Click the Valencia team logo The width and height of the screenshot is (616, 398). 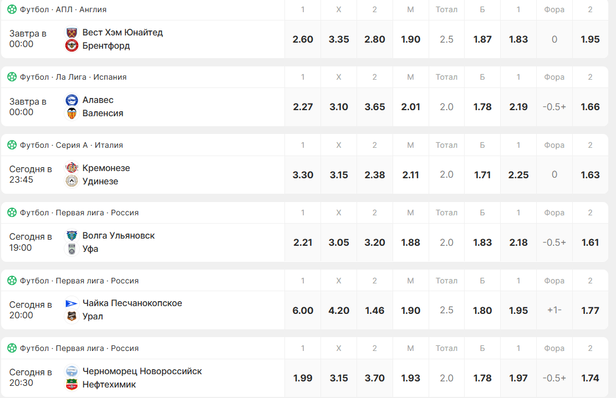click(x=72, y=113)
